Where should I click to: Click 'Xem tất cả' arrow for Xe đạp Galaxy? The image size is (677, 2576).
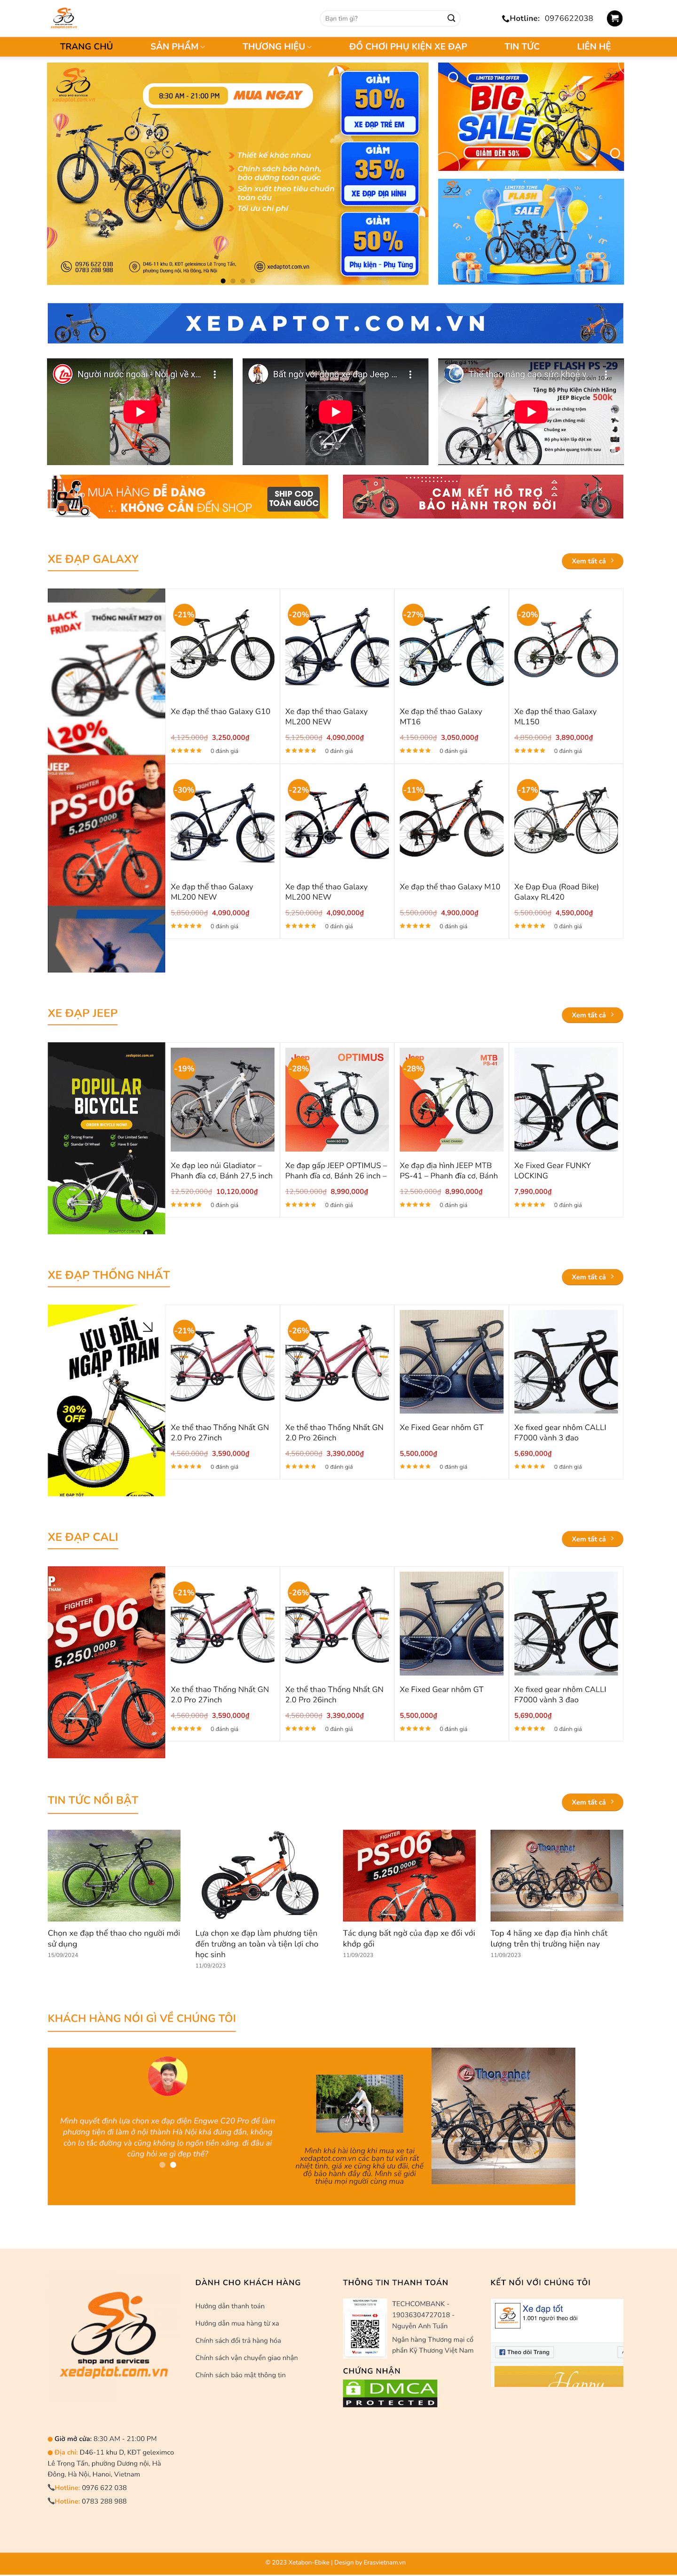coord(592,561)
